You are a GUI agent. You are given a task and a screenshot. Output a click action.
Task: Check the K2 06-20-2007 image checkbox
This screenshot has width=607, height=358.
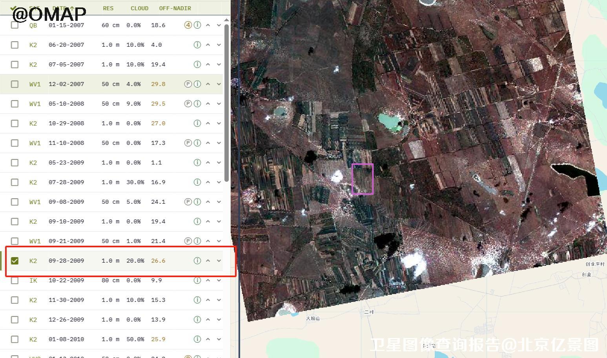(15, 45)
